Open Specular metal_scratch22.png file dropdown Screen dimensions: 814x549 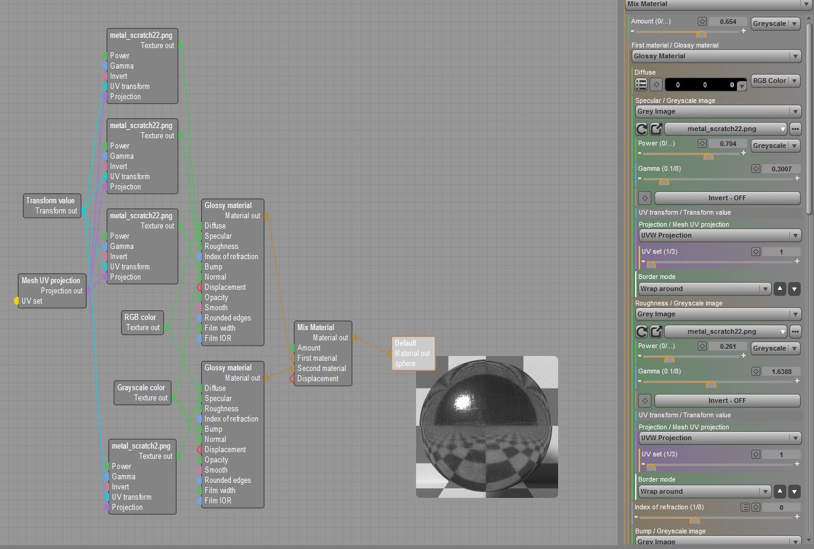pos(725,129)
